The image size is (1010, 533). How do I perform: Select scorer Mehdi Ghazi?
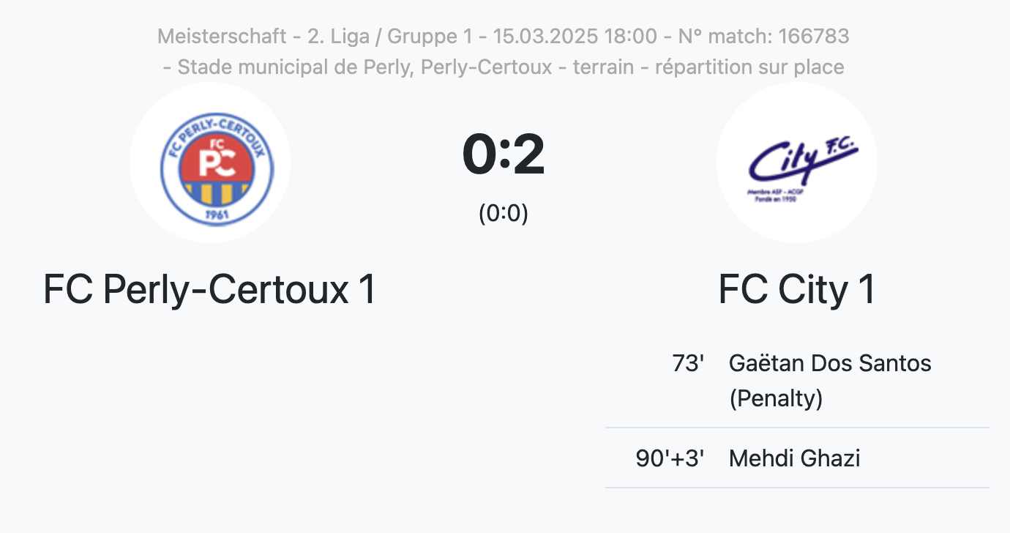(x=794, y=458)
